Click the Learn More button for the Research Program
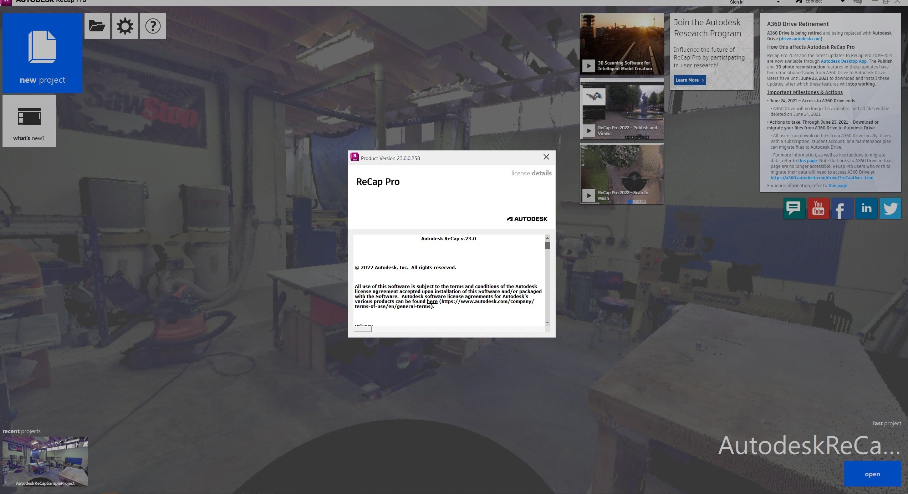908x494 pixels. (690, 80)
